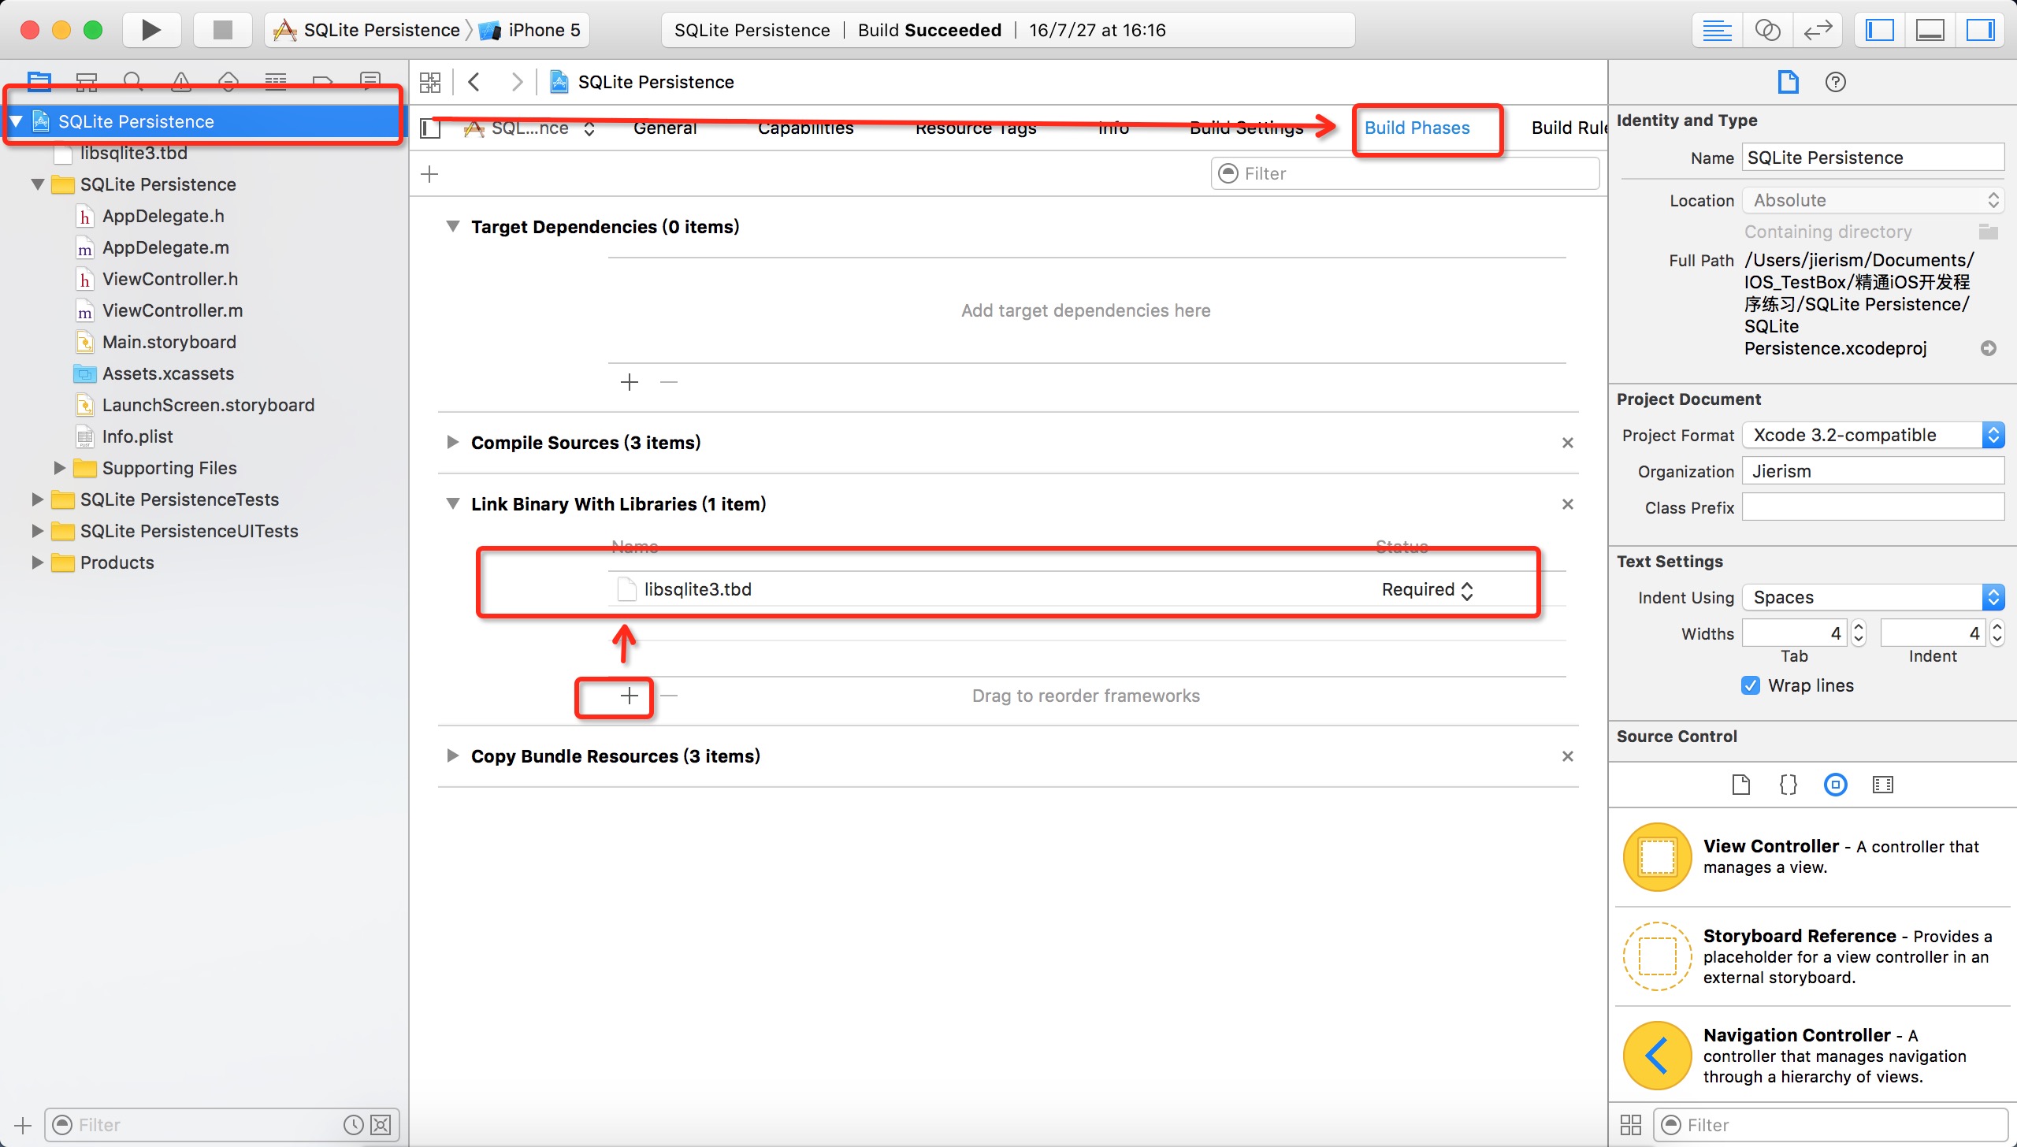
Task: Delete the Link Binary With Libraries phase
Action: (1568, 504)
